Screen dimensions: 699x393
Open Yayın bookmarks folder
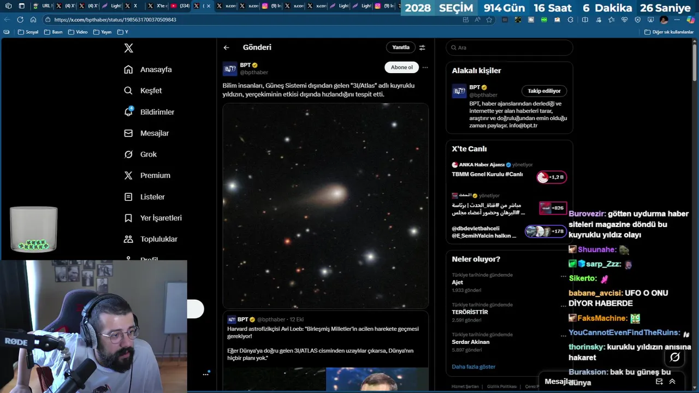[x=103, y=32]
